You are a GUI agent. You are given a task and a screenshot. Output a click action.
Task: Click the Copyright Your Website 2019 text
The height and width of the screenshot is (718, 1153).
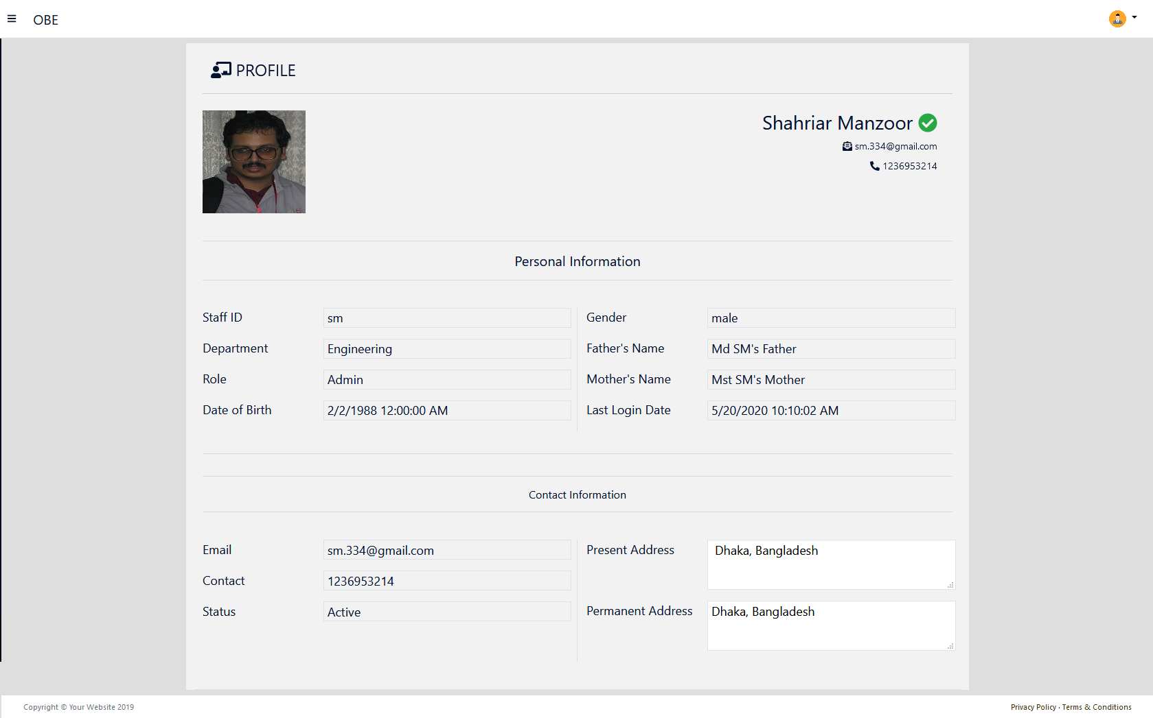[79, 707]
